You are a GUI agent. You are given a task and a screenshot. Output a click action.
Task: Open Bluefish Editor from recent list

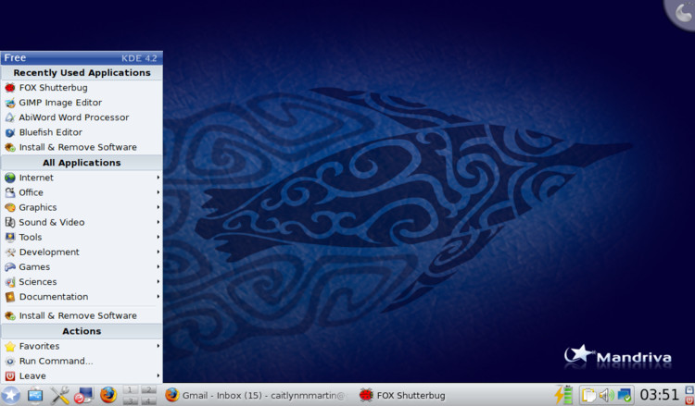82,132
